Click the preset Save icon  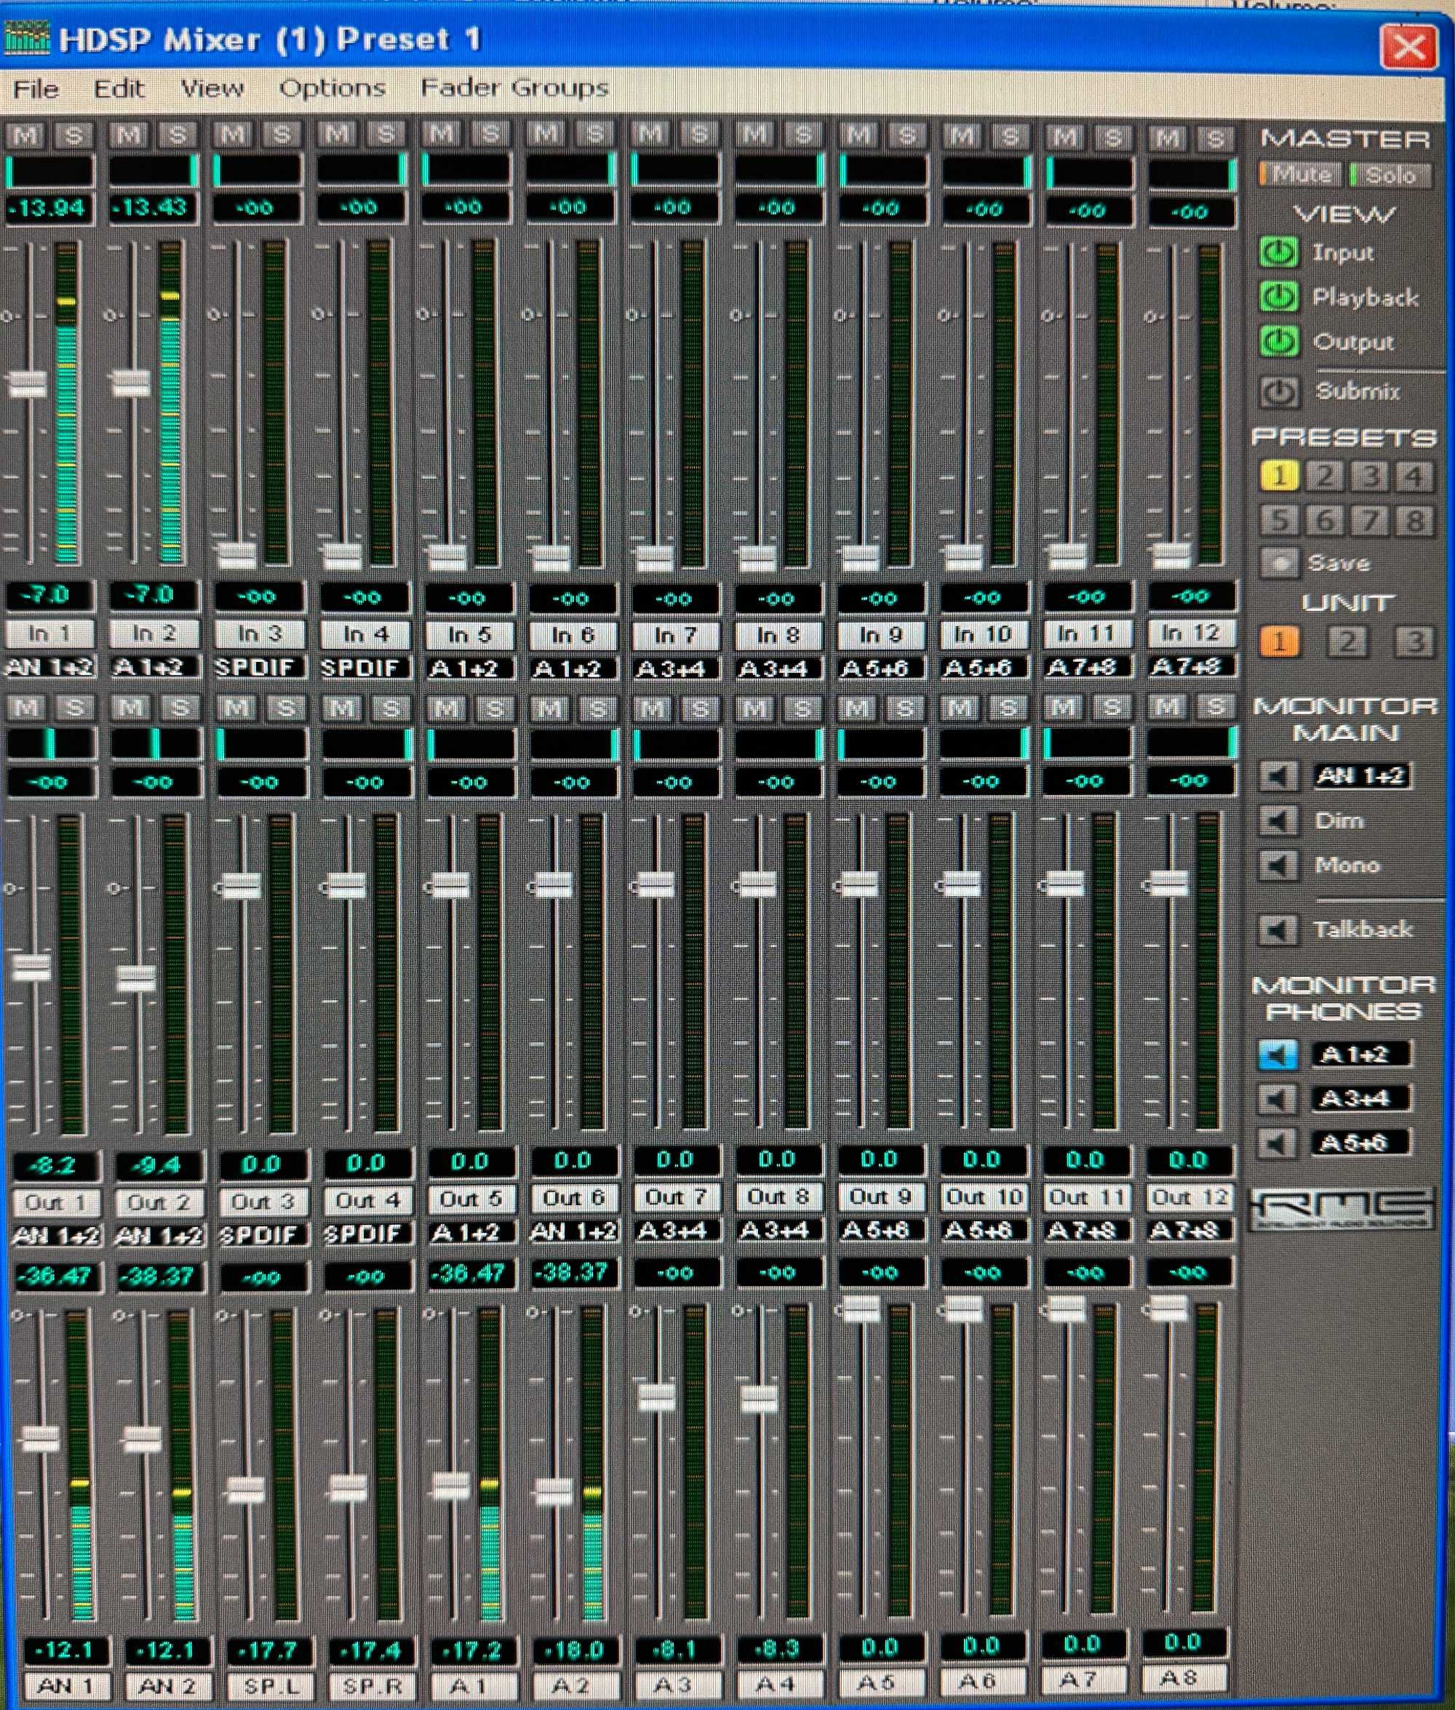click(x=1280, y=563)
